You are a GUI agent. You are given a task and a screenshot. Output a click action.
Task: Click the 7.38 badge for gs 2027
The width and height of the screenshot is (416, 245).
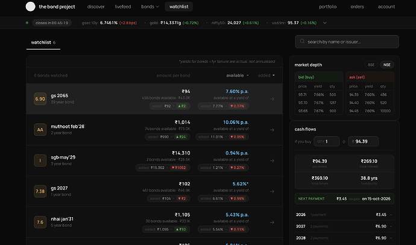40,191
